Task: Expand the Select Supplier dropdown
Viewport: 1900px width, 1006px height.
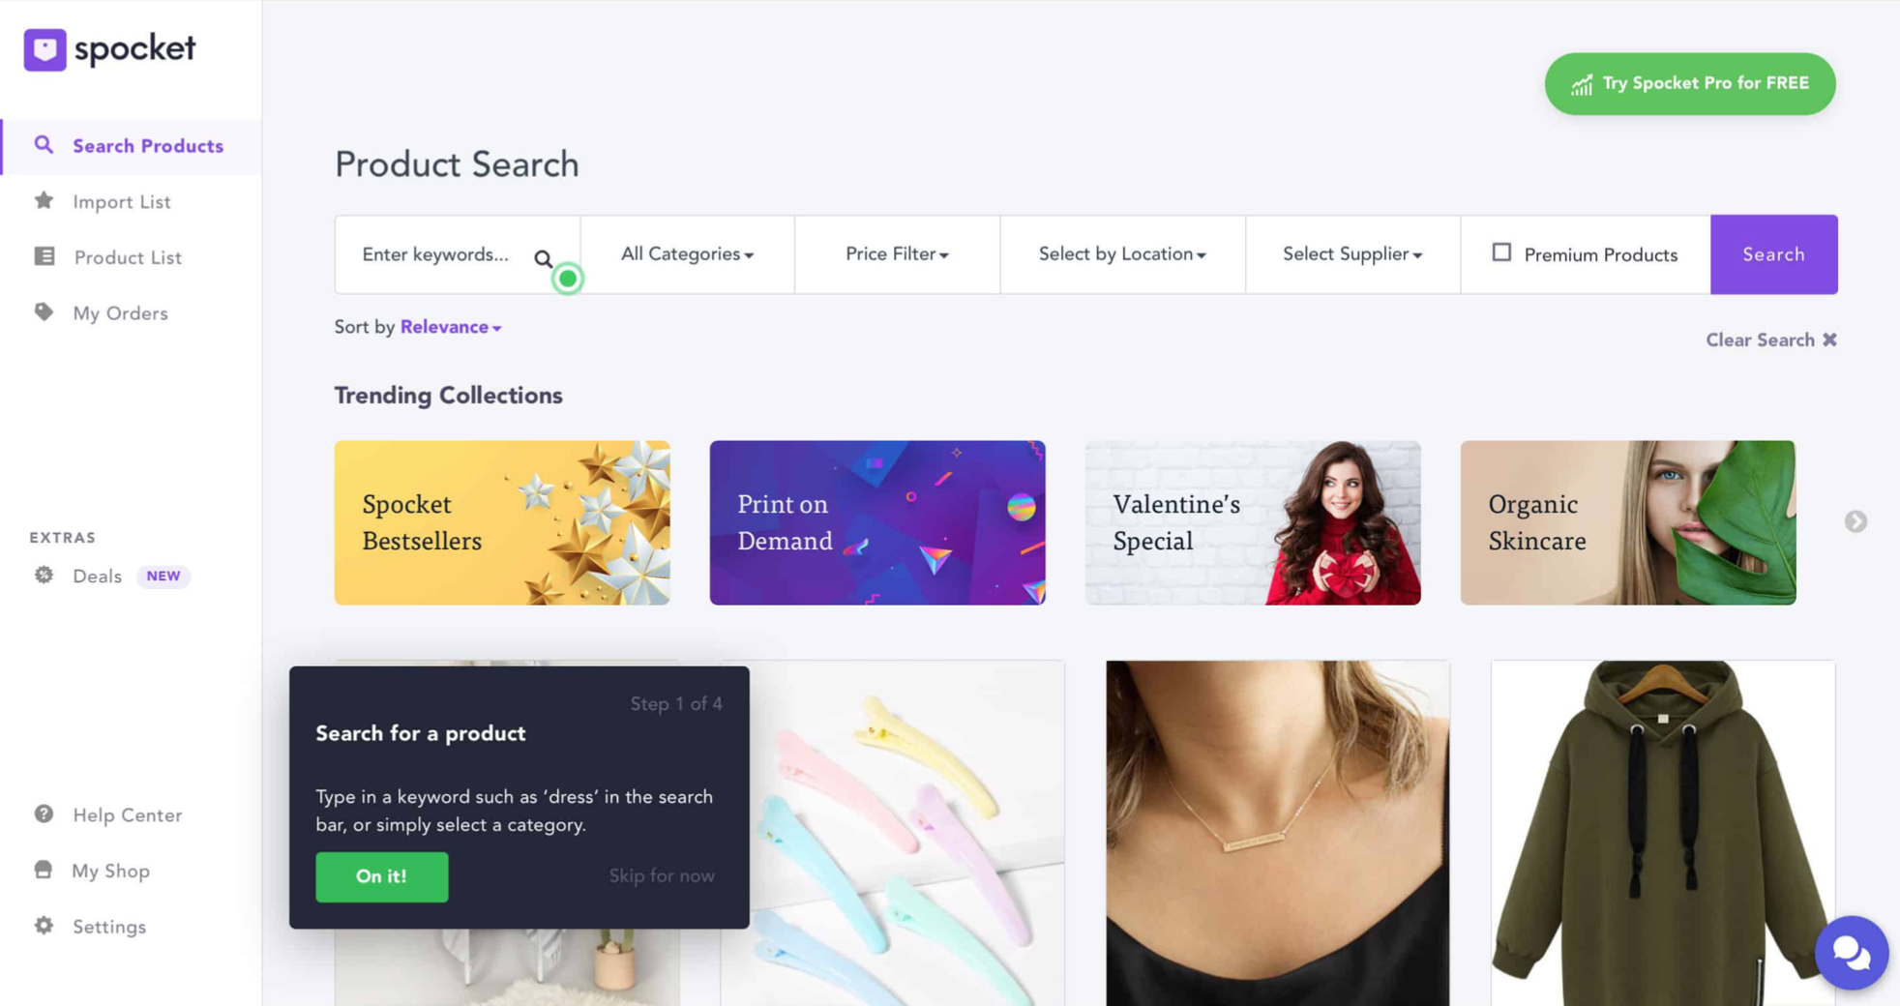Action: (x=1352, y=254)
